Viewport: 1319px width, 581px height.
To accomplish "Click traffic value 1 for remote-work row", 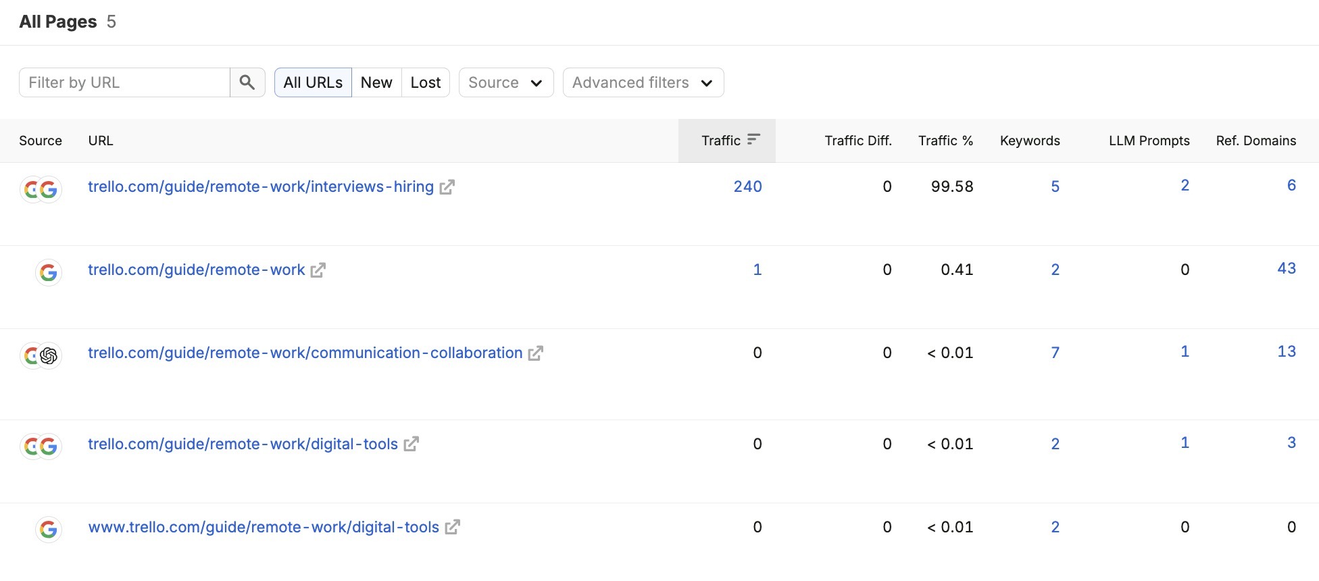I will click(x=757, y=270).
